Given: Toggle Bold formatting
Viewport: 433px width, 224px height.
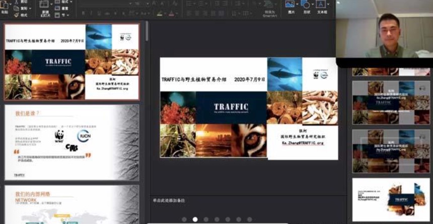Looking at the screenshot, I should pos(84,13).
